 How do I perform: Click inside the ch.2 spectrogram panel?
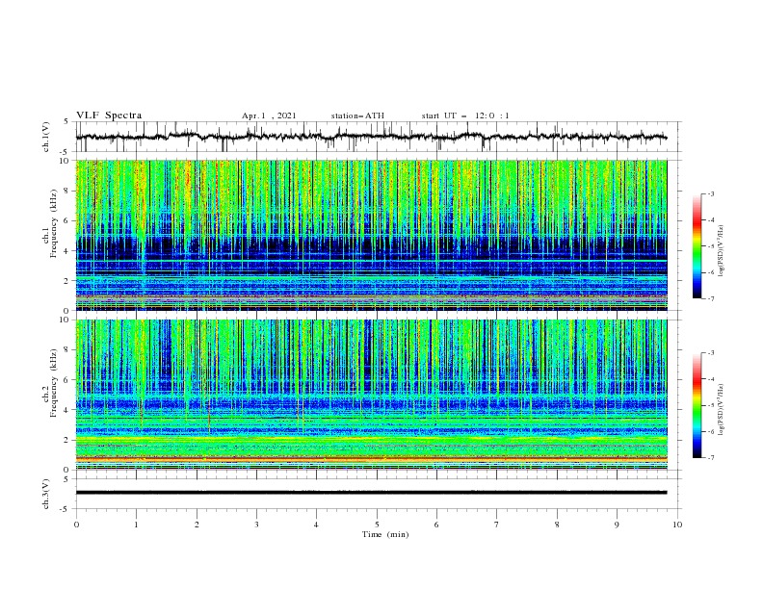(x=371, y=395)
